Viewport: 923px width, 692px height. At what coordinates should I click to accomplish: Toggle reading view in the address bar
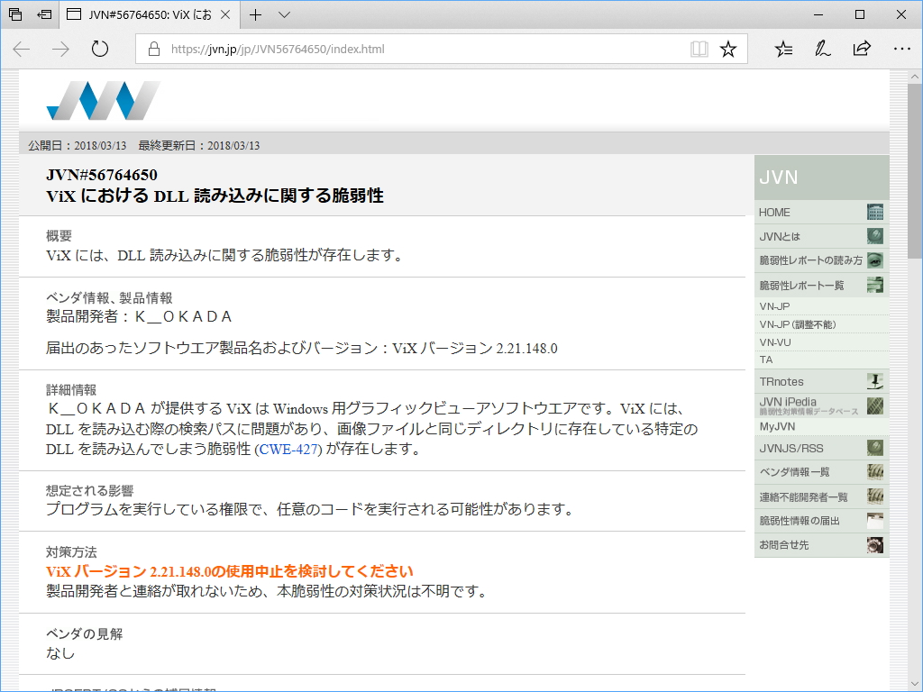(x=699, y=50)
